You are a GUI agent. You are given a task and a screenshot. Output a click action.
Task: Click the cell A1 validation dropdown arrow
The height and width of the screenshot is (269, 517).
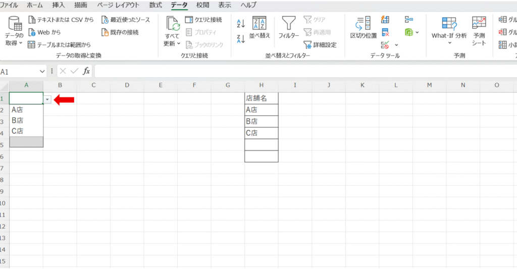[47, 99]
